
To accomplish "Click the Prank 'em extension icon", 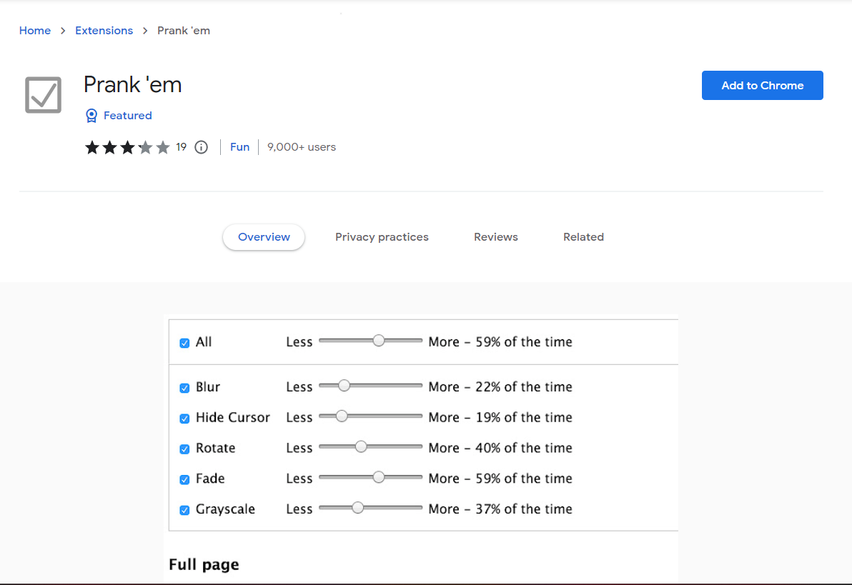I will click(x=43, y=94).
